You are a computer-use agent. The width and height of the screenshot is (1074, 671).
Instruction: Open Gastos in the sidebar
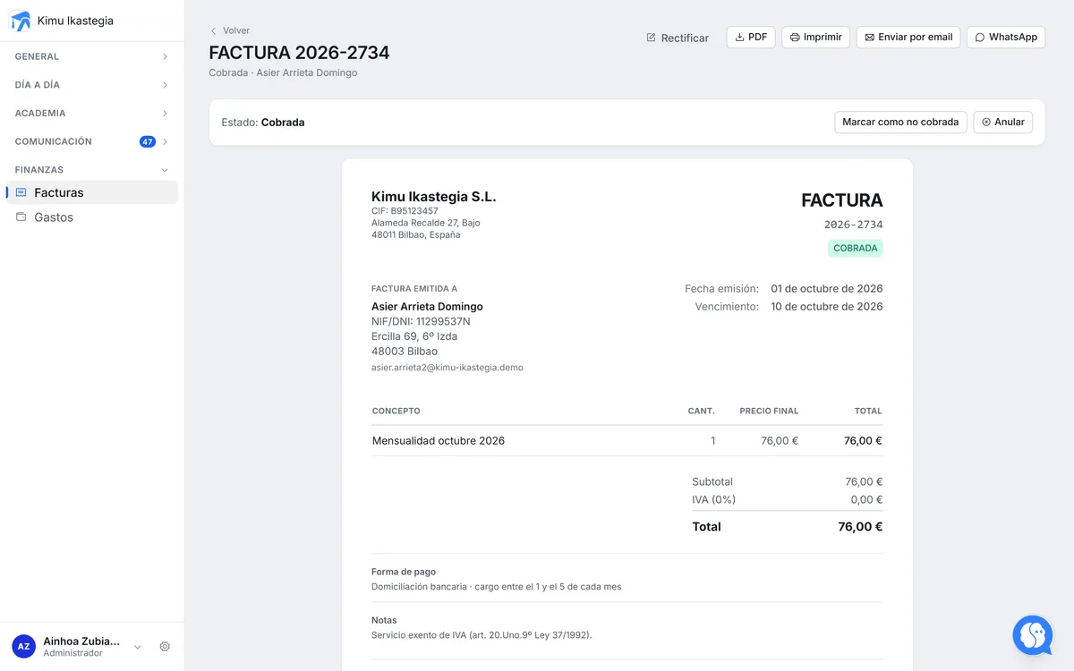pos(92,217)
